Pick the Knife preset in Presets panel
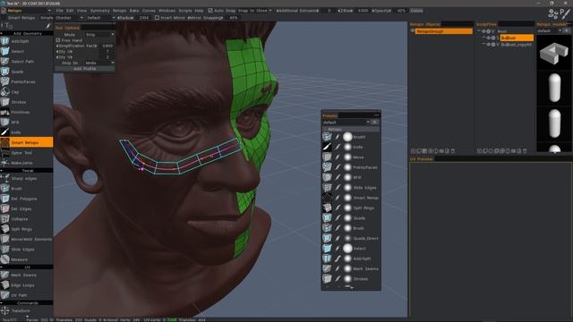The width and height of the screenshot is (573, 322). [x=351, y=147]
